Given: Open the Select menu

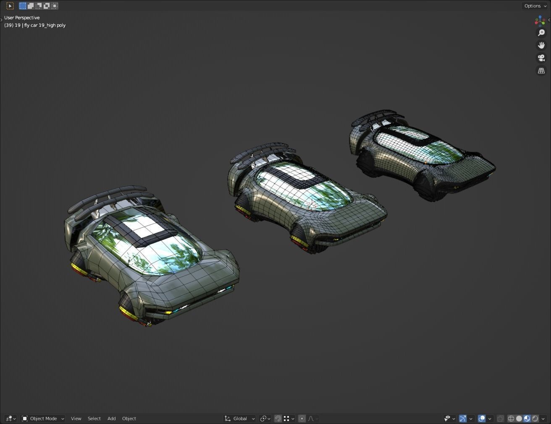Looking at the screenshot, I should click(x=94, y=419).
